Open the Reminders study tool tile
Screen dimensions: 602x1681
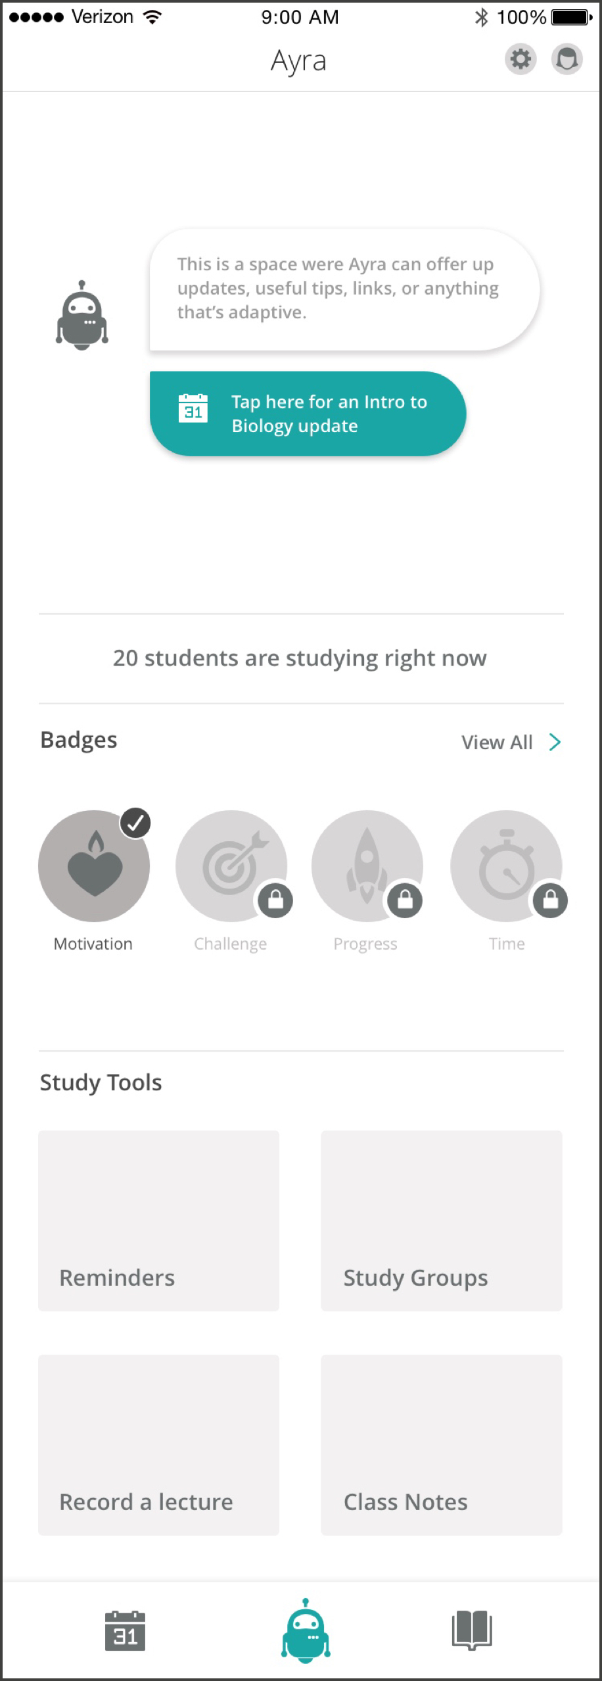[x=158, y=1221]
